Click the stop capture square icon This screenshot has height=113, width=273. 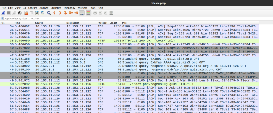click(9, 13)
